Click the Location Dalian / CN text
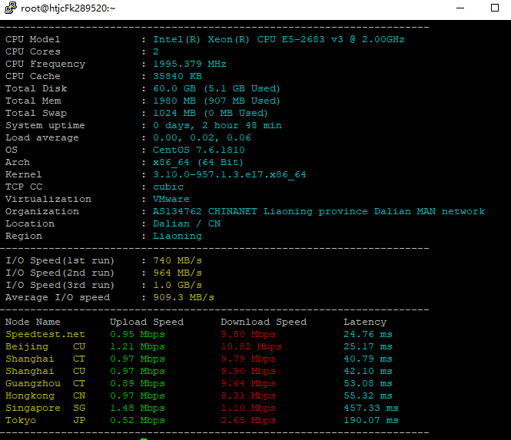The height and width of the screenshot is (440, 511). pos(187,223)
